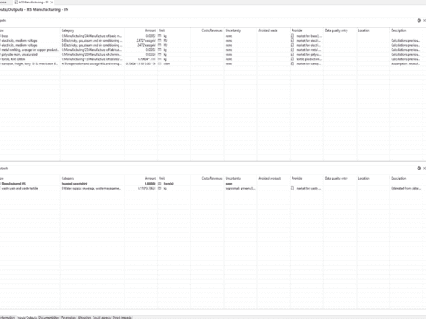Click process icon on HS Manufacturing tab
This screenshot has width=426, height=319.
tap(16, 3)
